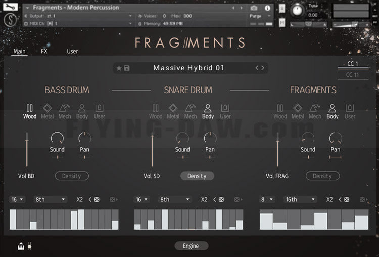Select Mech source for Bass Drum
The height and width of the screenshot is (257, 379).
pos(65,112)
